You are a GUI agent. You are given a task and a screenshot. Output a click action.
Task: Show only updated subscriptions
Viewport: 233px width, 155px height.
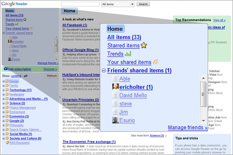point(16,76)
